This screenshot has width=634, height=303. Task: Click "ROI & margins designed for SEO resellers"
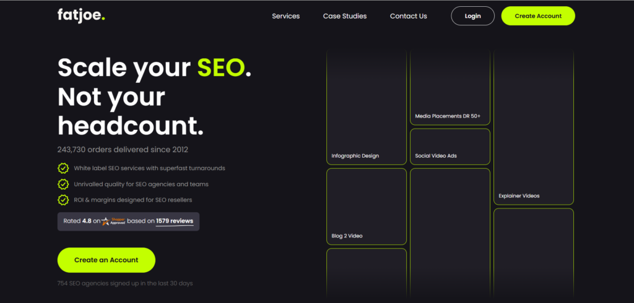(132, 200)
